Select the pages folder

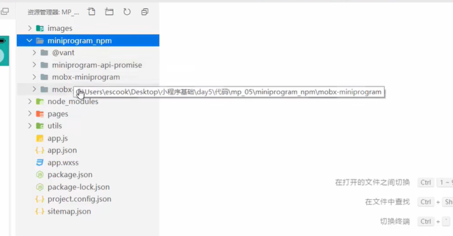(x=88, y=113)
